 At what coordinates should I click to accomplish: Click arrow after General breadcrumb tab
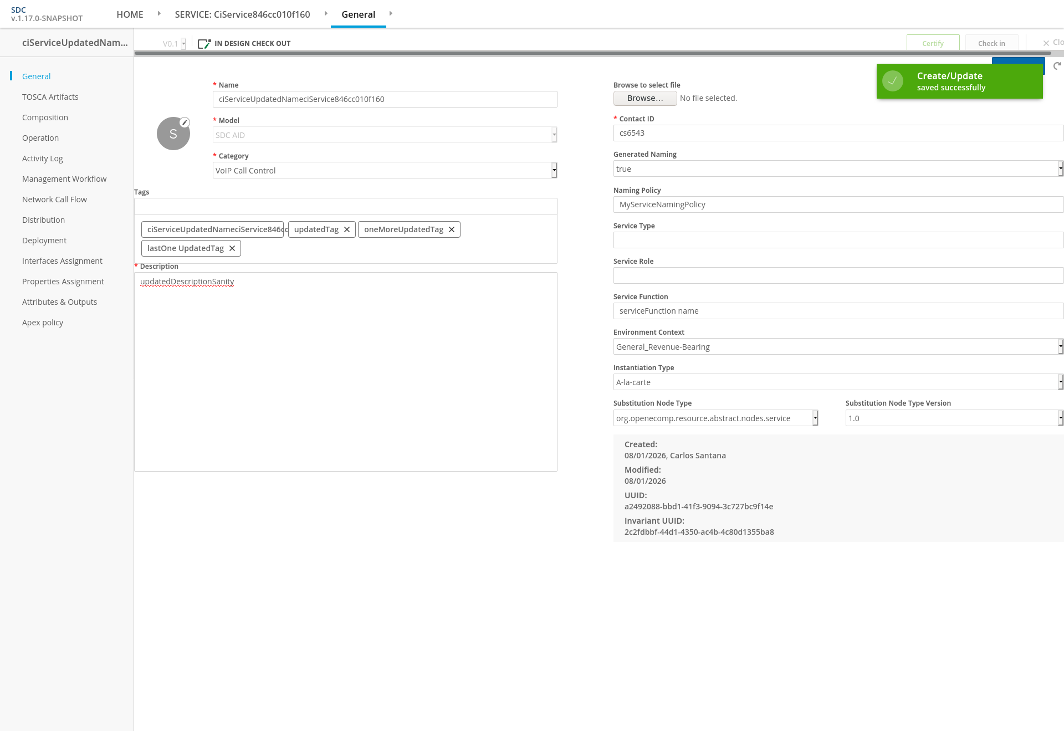tap(391, 13)
